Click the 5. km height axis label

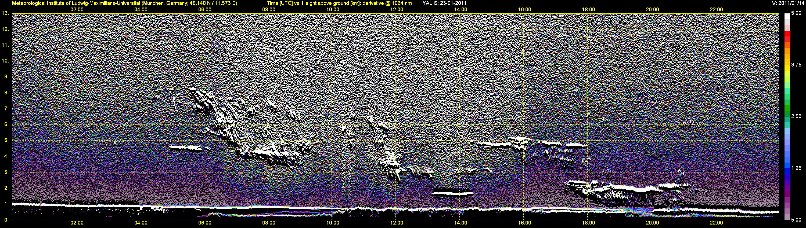[6, 140]
